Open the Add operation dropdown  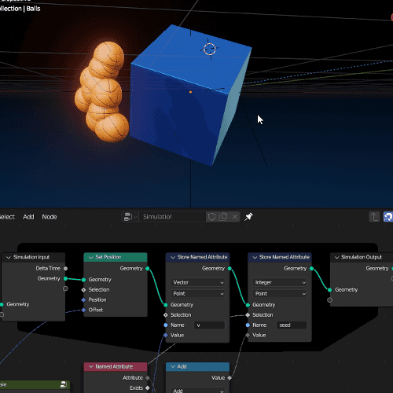198,391
